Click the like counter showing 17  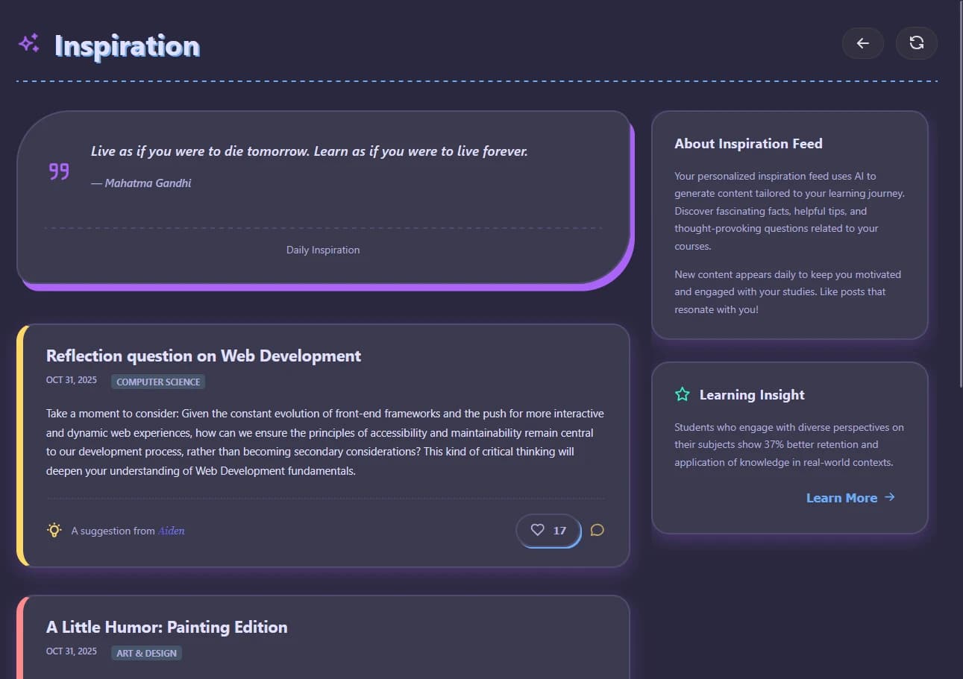tap(559, 530)
